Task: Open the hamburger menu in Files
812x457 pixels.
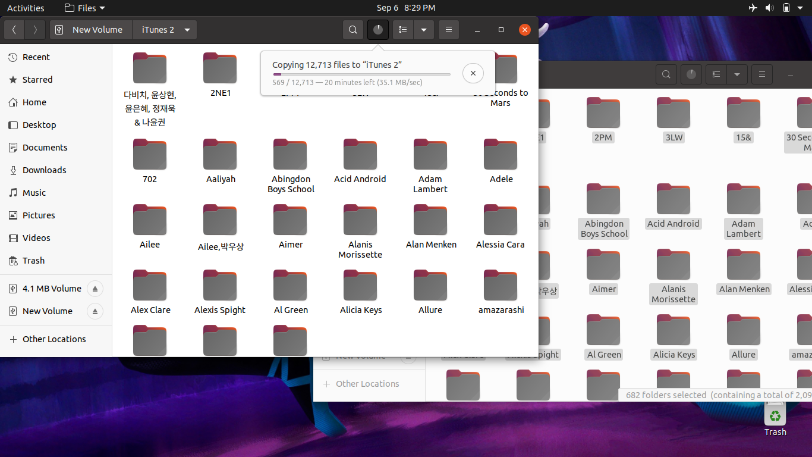Action: (449, 30)
